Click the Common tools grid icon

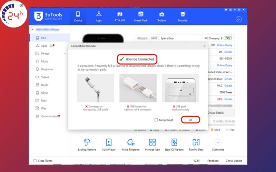click(37, 116)
